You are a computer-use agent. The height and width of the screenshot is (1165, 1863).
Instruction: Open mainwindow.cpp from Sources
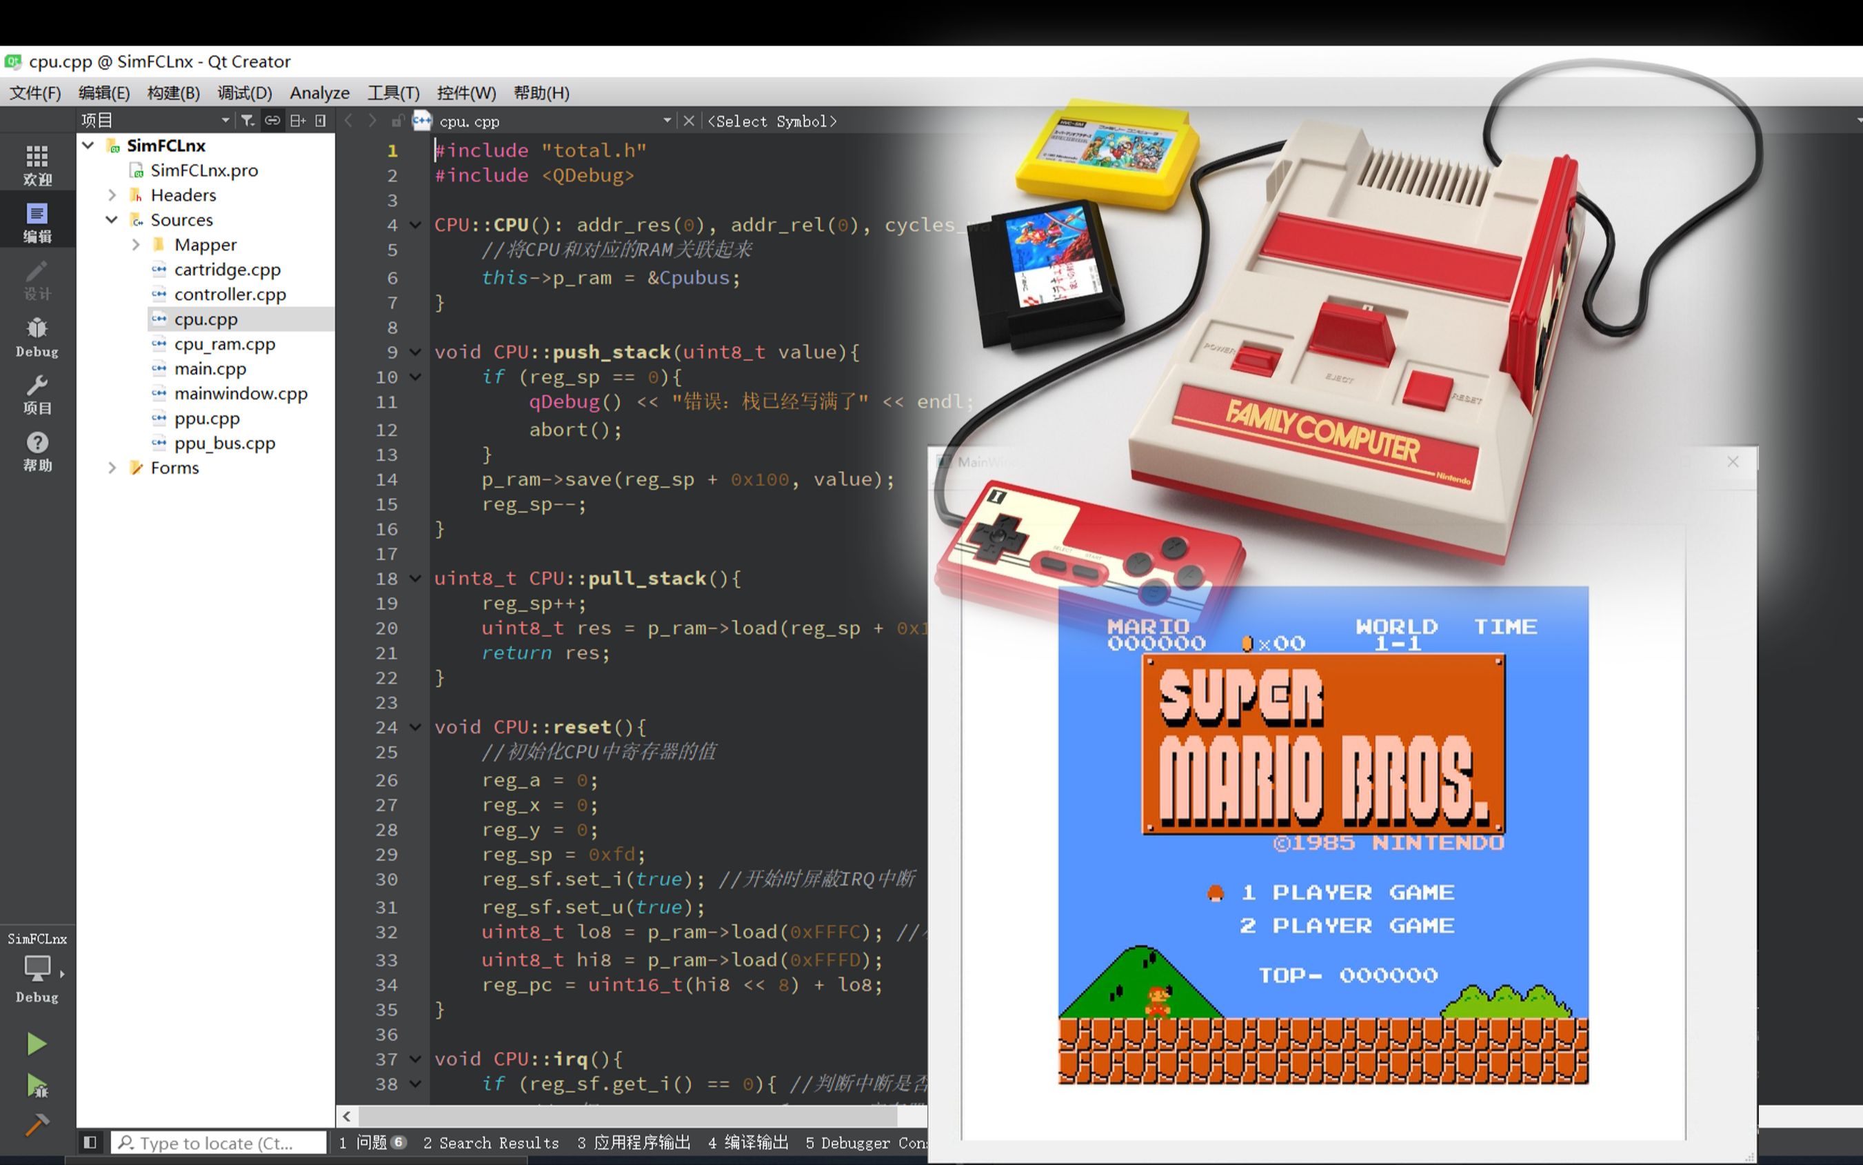click(x=241, y=393)
